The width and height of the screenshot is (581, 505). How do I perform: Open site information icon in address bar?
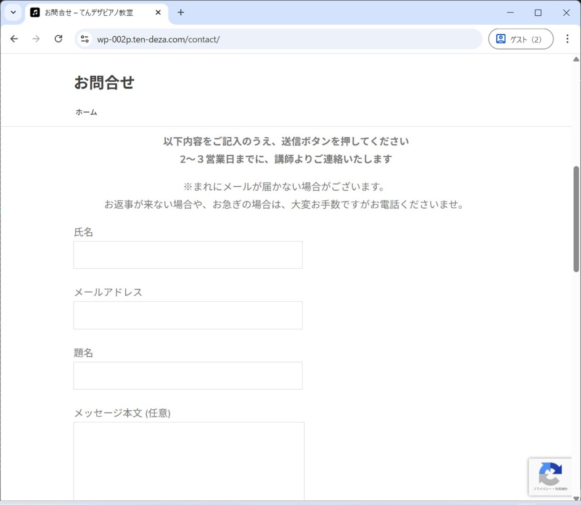point(85,39)
